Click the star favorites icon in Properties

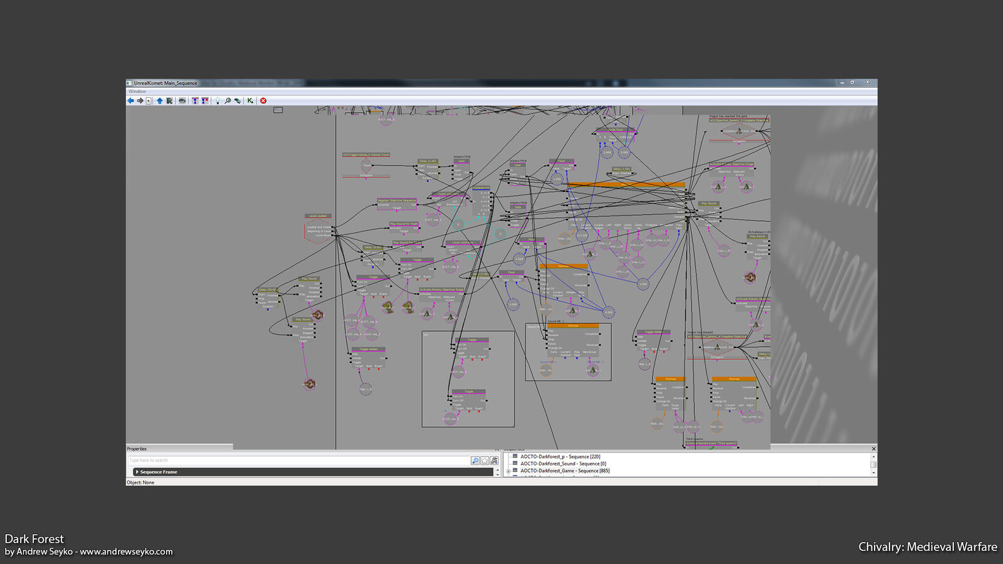pyautogui.click(x=485, y=461)
